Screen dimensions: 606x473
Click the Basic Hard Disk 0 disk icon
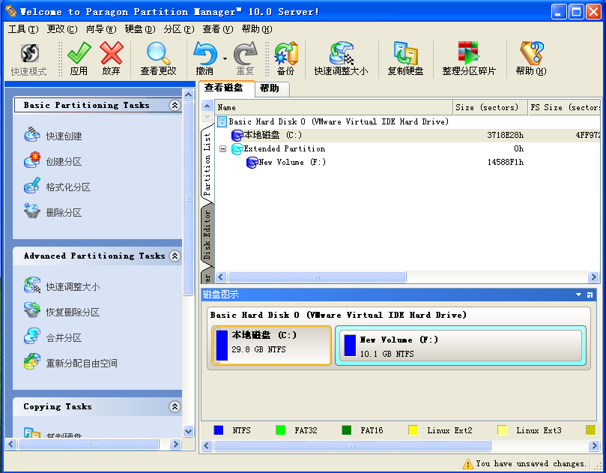click(x=222, y=122)
